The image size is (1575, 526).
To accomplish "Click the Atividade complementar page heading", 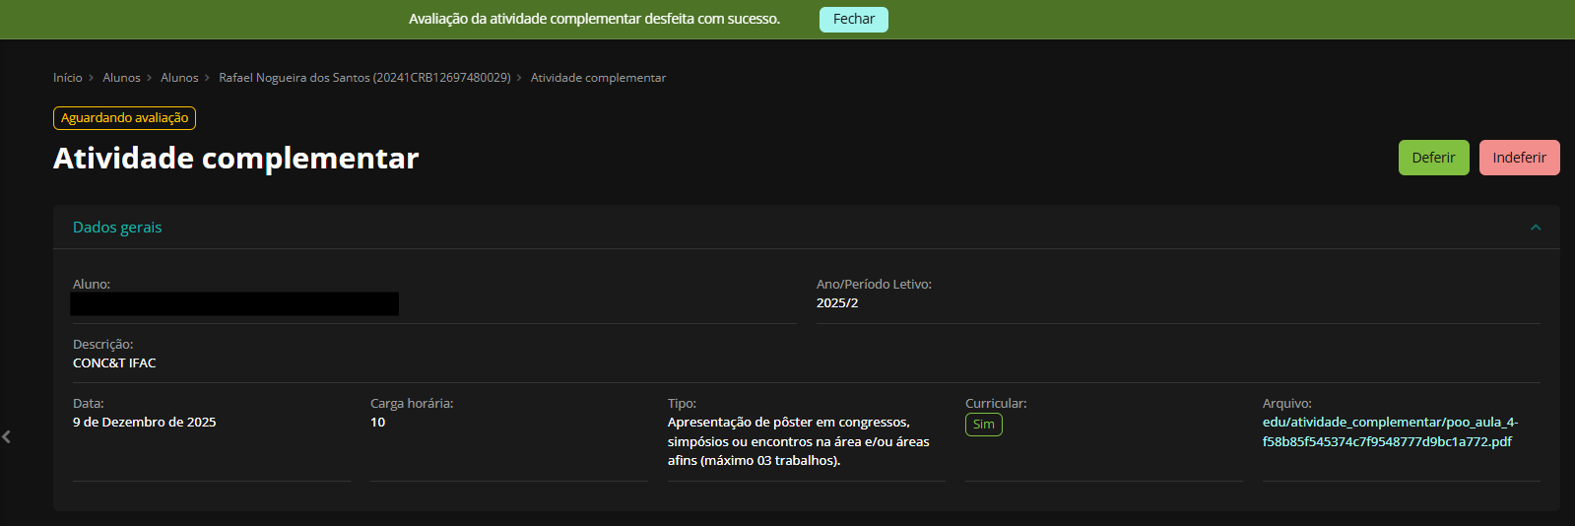I will pos(236,159).
